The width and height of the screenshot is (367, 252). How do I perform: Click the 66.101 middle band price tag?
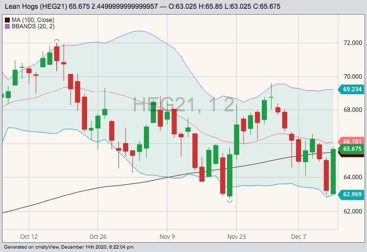(x=351, y=141)
